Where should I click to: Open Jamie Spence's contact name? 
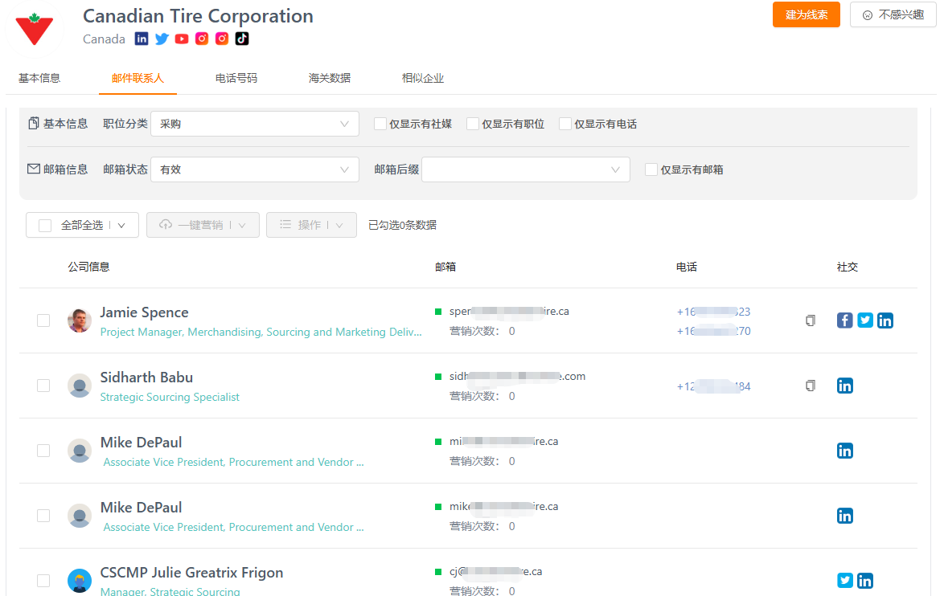tap(144, 312)
